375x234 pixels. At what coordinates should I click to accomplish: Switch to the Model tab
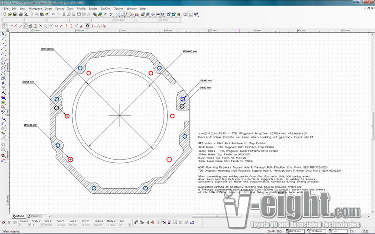[x=18, y=216]
